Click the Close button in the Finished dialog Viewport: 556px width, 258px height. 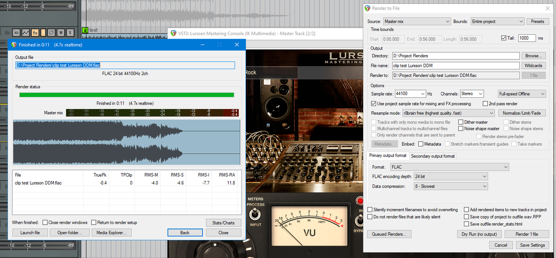(x=223, y=233)
